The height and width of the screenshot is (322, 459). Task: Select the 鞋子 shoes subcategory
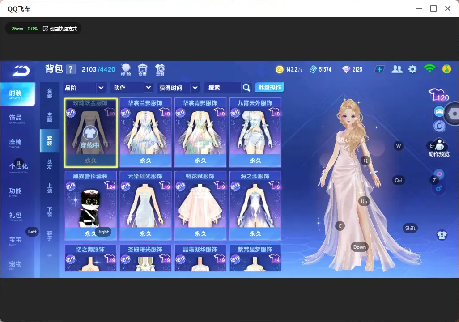tap(50, 235)
